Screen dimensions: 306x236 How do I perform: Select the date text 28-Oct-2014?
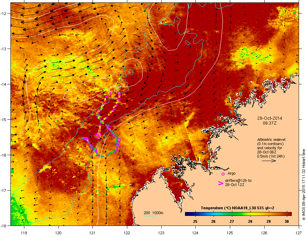tap(269, 118)
